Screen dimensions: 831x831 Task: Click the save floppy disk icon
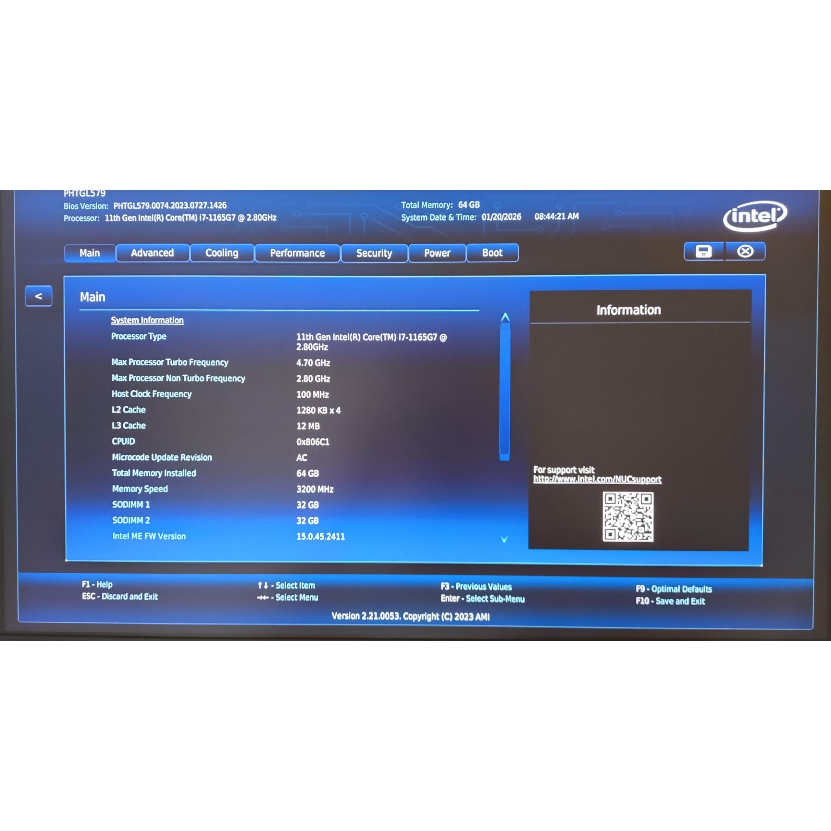(704, 252)
